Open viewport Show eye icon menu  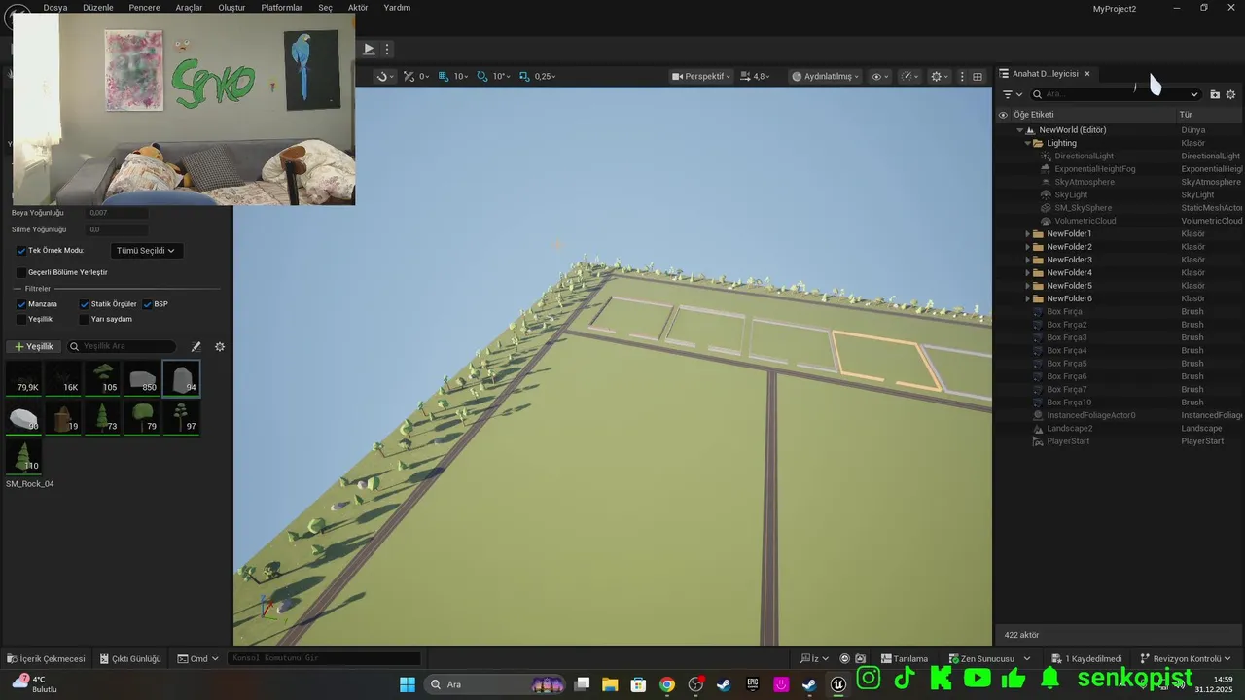click(880, 76)
